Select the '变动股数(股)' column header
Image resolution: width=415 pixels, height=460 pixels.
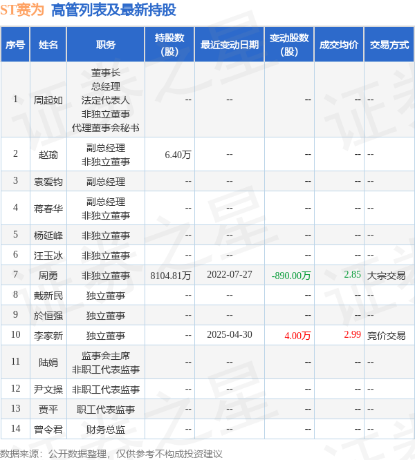click(289, 45)
